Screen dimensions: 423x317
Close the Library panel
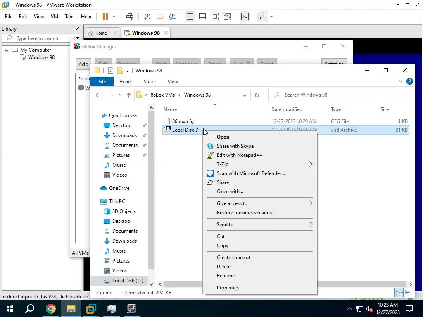tap(77, 28)
